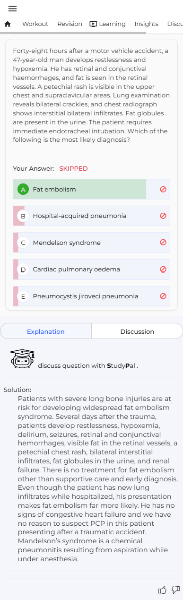Click the StudyPal robot mascot icon

pos(22,359)
